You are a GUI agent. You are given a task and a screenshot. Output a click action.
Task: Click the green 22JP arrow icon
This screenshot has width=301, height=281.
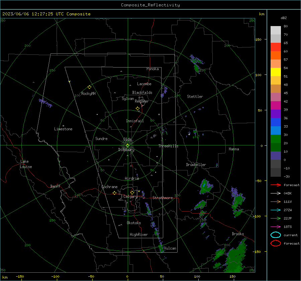pos(276,218)
